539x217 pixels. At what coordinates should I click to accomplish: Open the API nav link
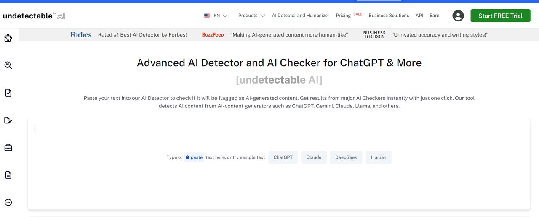pos(419,16)
